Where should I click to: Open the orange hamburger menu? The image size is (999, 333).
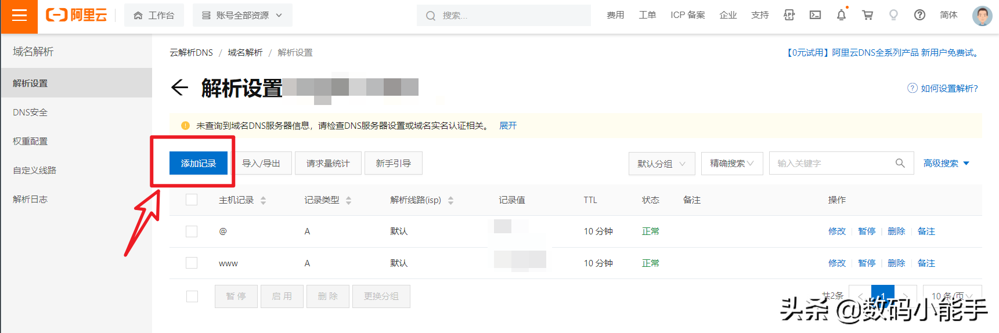(19, 16)
